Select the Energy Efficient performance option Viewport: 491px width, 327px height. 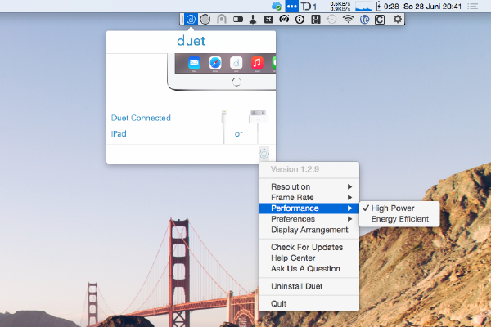399,219
